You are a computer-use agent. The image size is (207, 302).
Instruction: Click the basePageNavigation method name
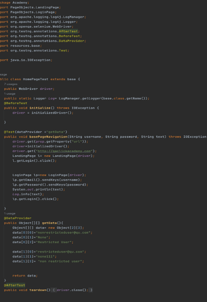point(49,137)
